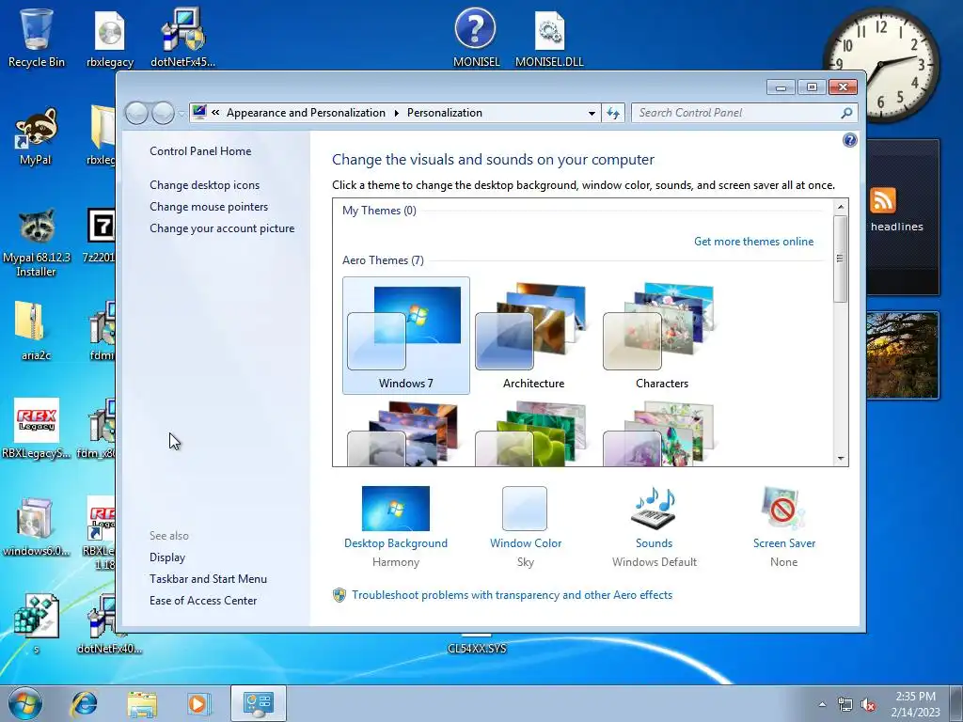Click the refresh button in address bar
Image resolution: width=963 pixels, height=722 pixels.
pos(613,113)
